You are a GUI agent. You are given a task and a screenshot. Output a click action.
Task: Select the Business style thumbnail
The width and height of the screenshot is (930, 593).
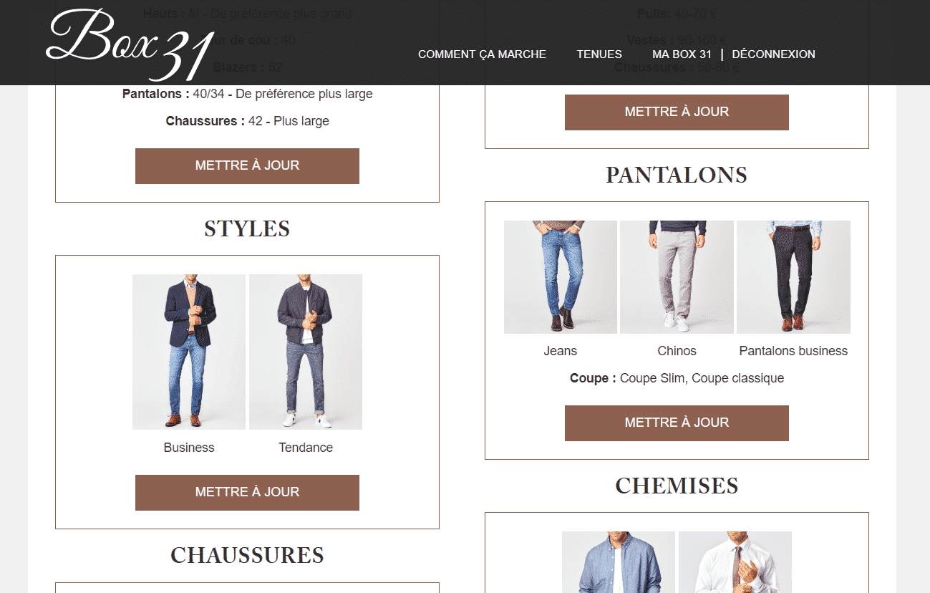pos(189,352)
